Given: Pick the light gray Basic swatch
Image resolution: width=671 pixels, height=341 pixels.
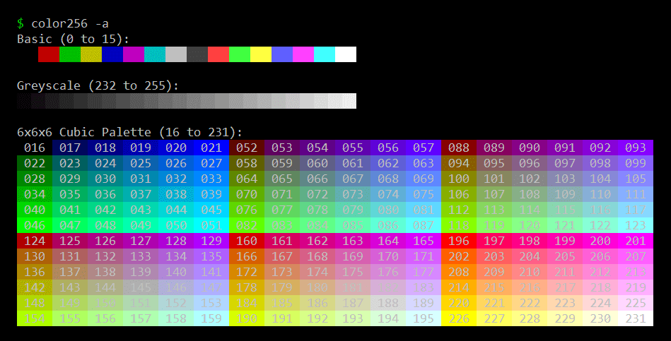Looking at the screenshot, I should pyautogui.click(x=176, y=54).
